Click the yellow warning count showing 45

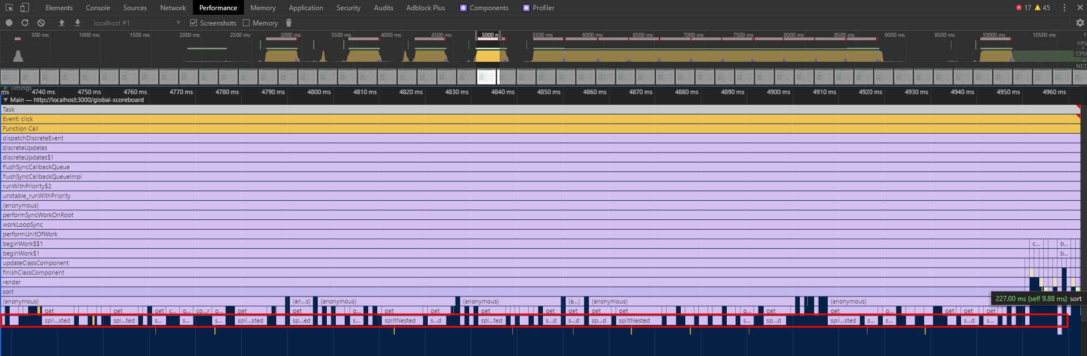[x=1043, y=7]
